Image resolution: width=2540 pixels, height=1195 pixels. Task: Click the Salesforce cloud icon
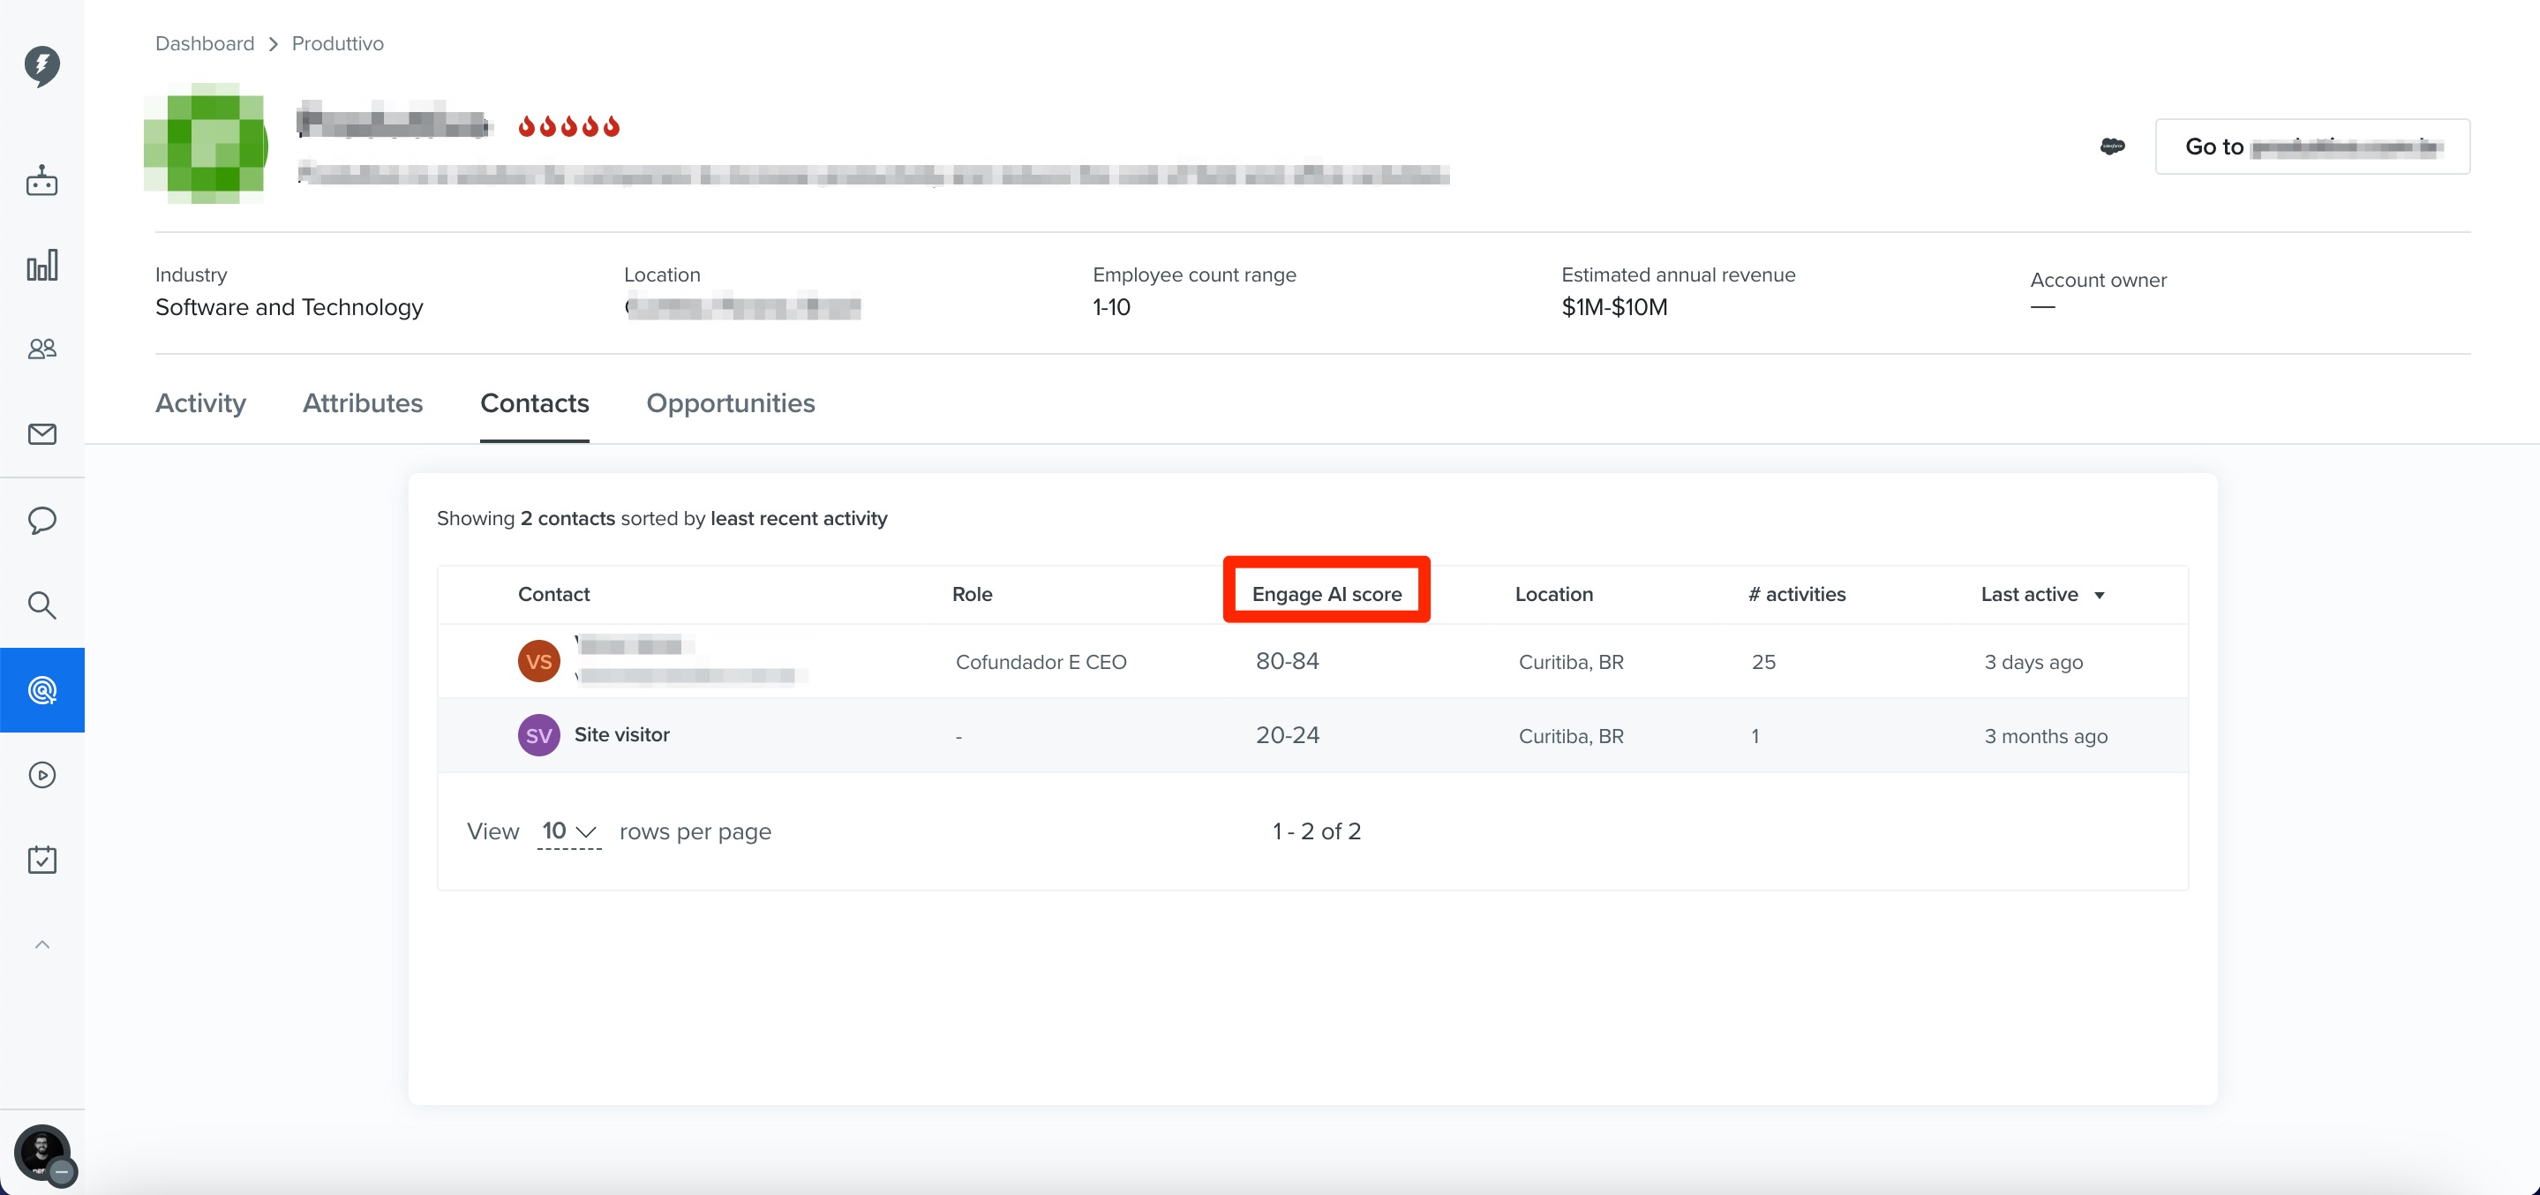2112,146
